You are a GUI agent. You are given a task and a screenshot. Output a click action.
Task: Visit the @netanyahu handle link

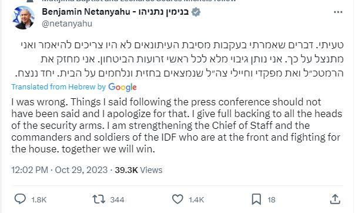[67, 24]
